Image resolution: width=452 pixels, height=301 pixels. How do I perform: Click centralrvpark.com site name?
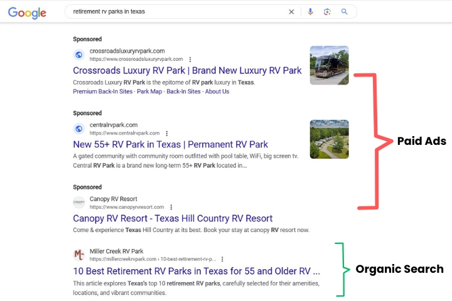[x=114, y=125]
